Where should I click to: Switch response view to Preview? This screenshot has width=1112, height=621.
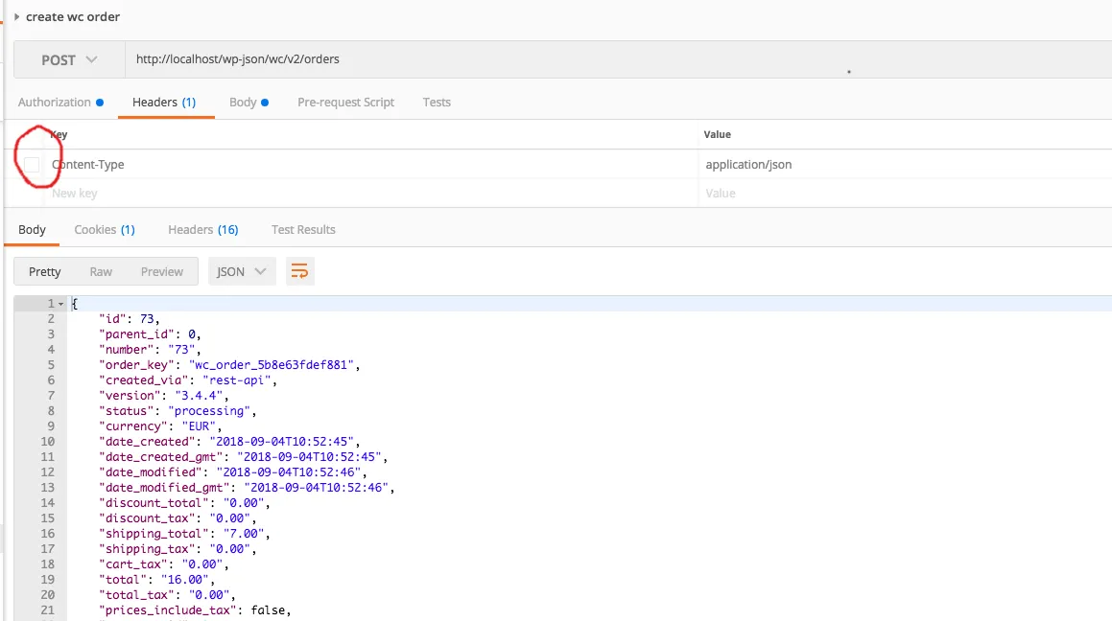(161, 272)
